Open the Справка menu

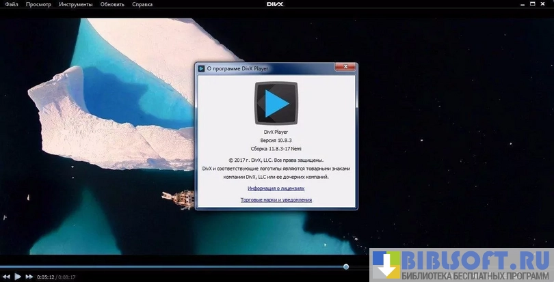[x=142, y=4]
